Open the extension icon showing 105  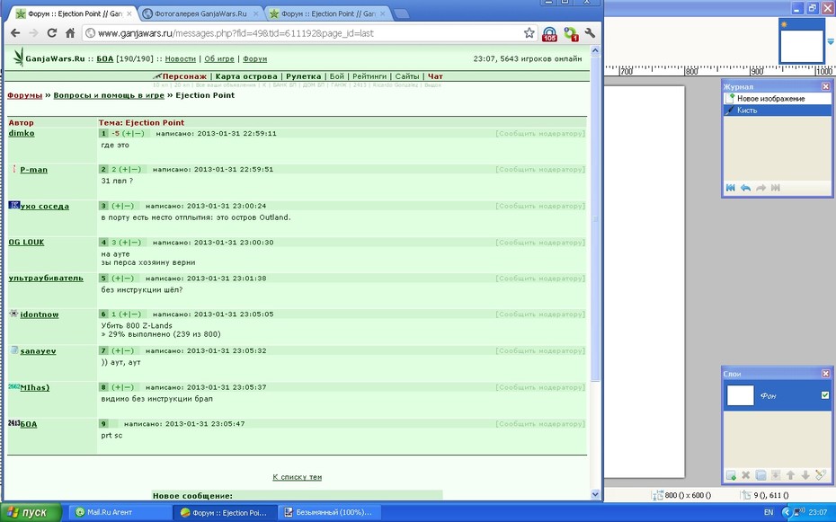point(549,34)
